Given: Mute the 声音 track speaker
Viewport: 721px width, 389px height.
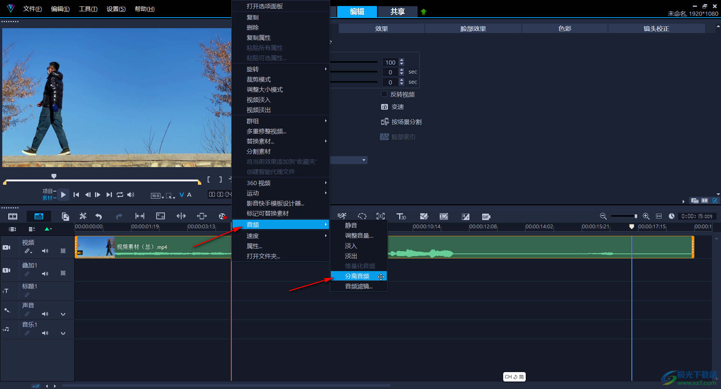Looking at the screenshot, I should tap(45, 314).
